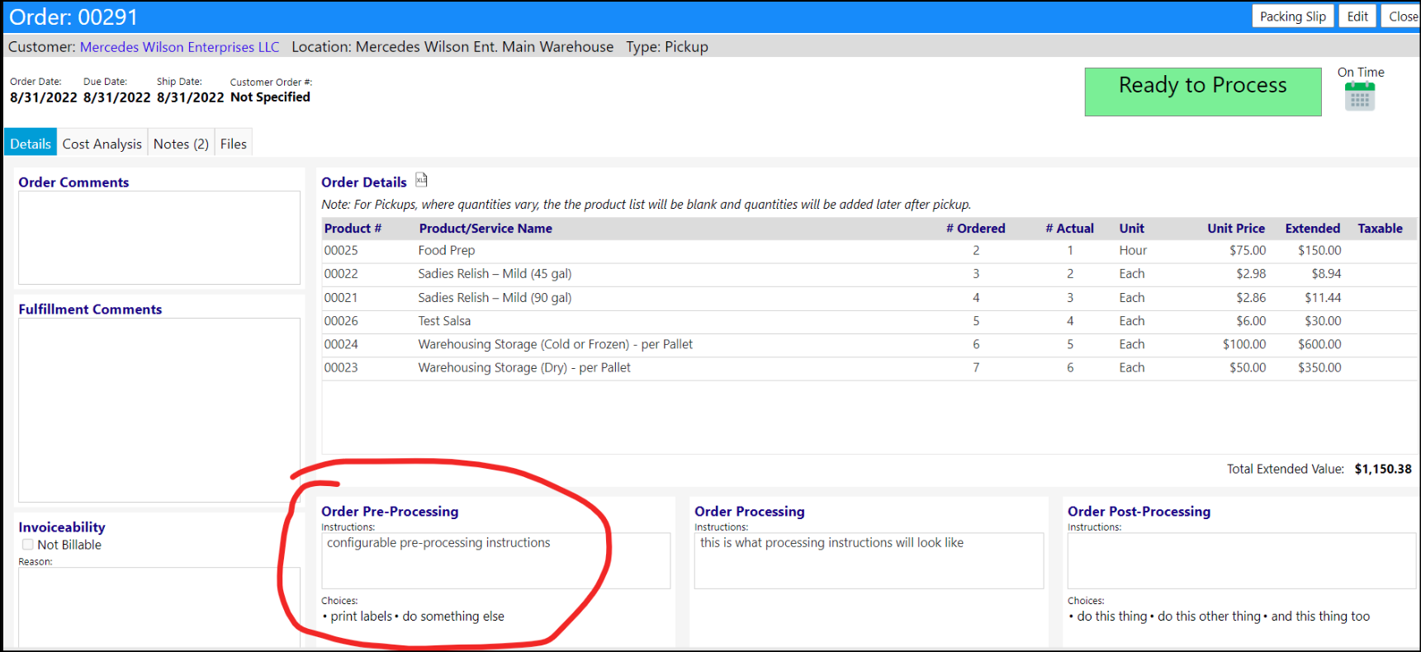Click the Order: 00291 title

[73, 17]
